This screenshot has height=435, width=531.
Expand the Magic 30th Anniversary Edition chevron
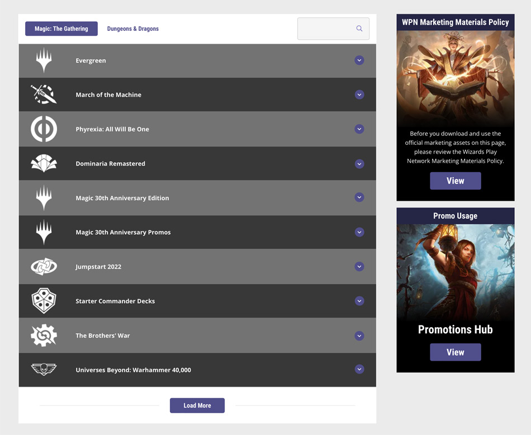pos(359,197)
